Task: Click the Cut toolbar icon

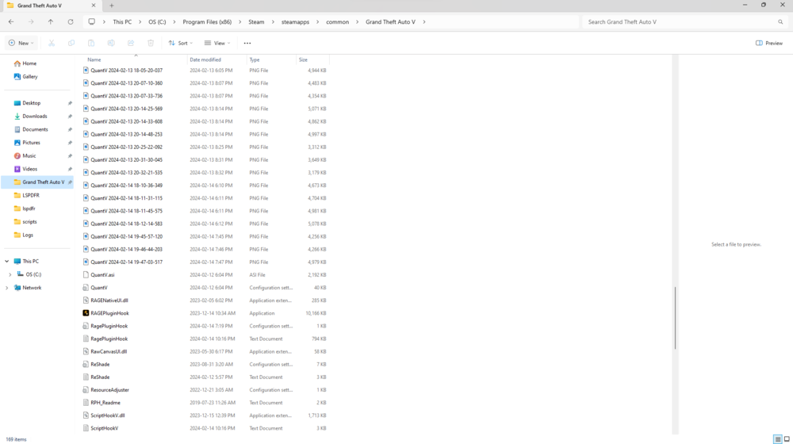Action: (52, 43)
